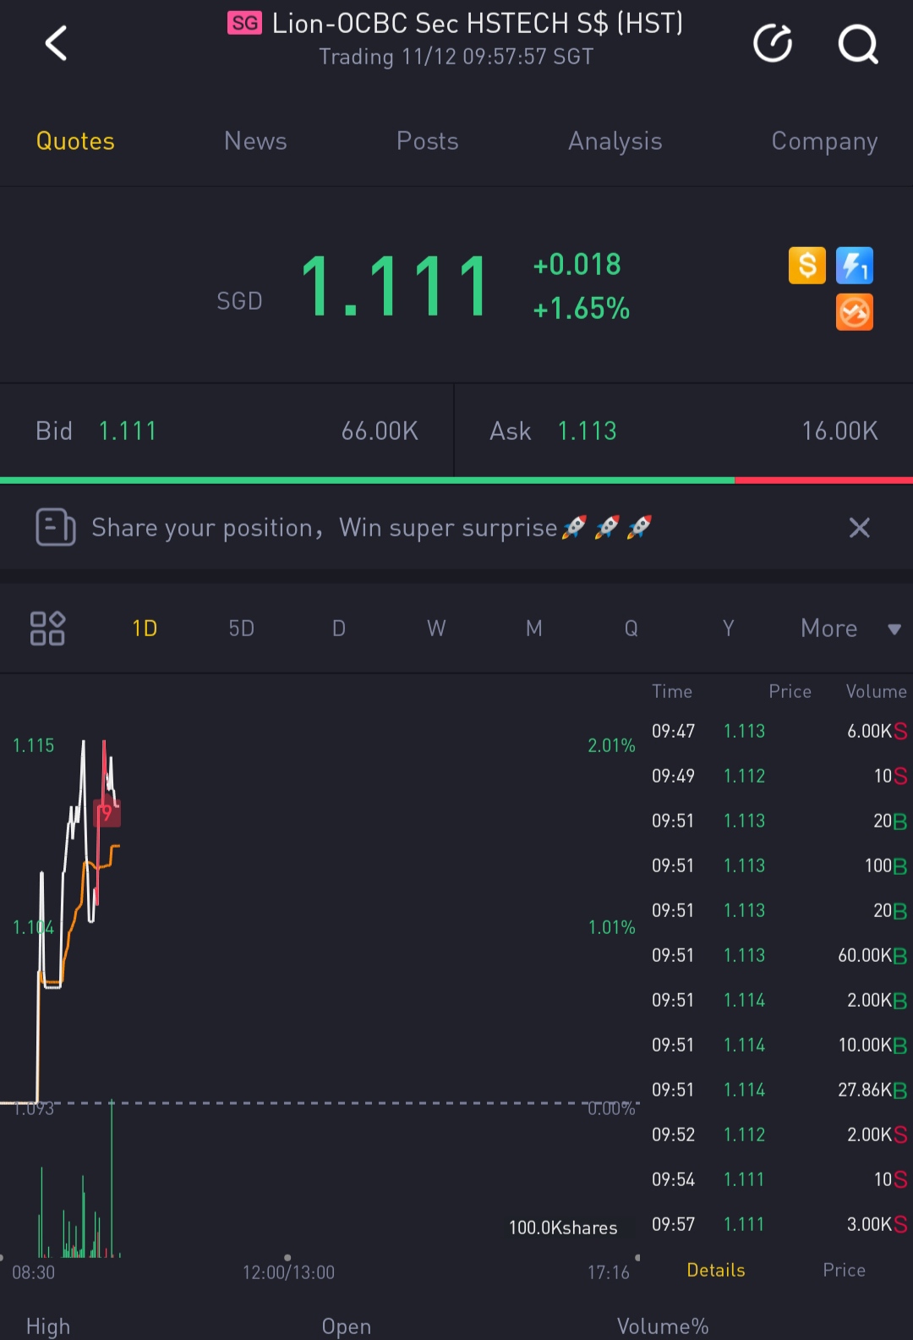913x1340 pixels.
Task: Tap the pink SG market badge
Action: (x=244, y=23)
